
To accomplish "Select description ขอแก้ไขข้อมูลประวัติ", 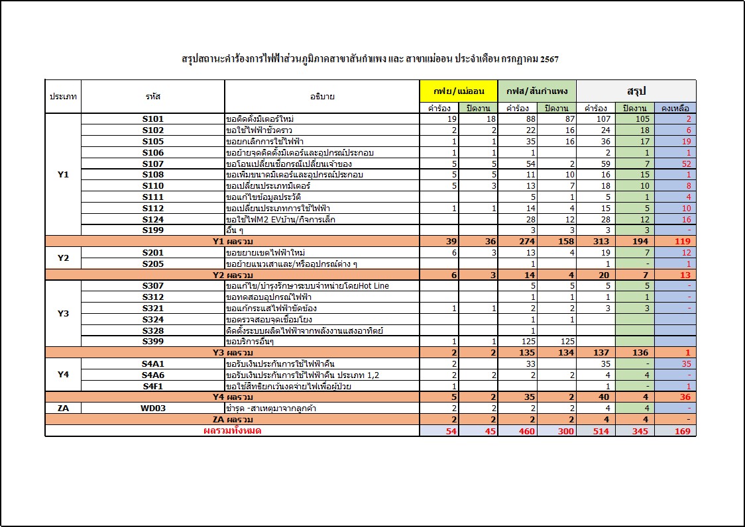I will 263,197.
